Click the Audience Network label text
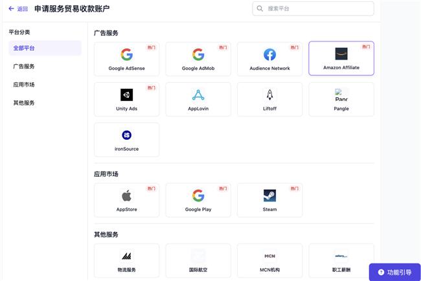 point(269,69)
